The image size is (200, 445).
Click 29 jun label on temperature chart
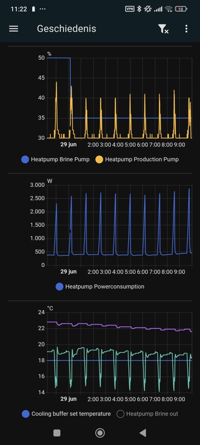(68, 399)
